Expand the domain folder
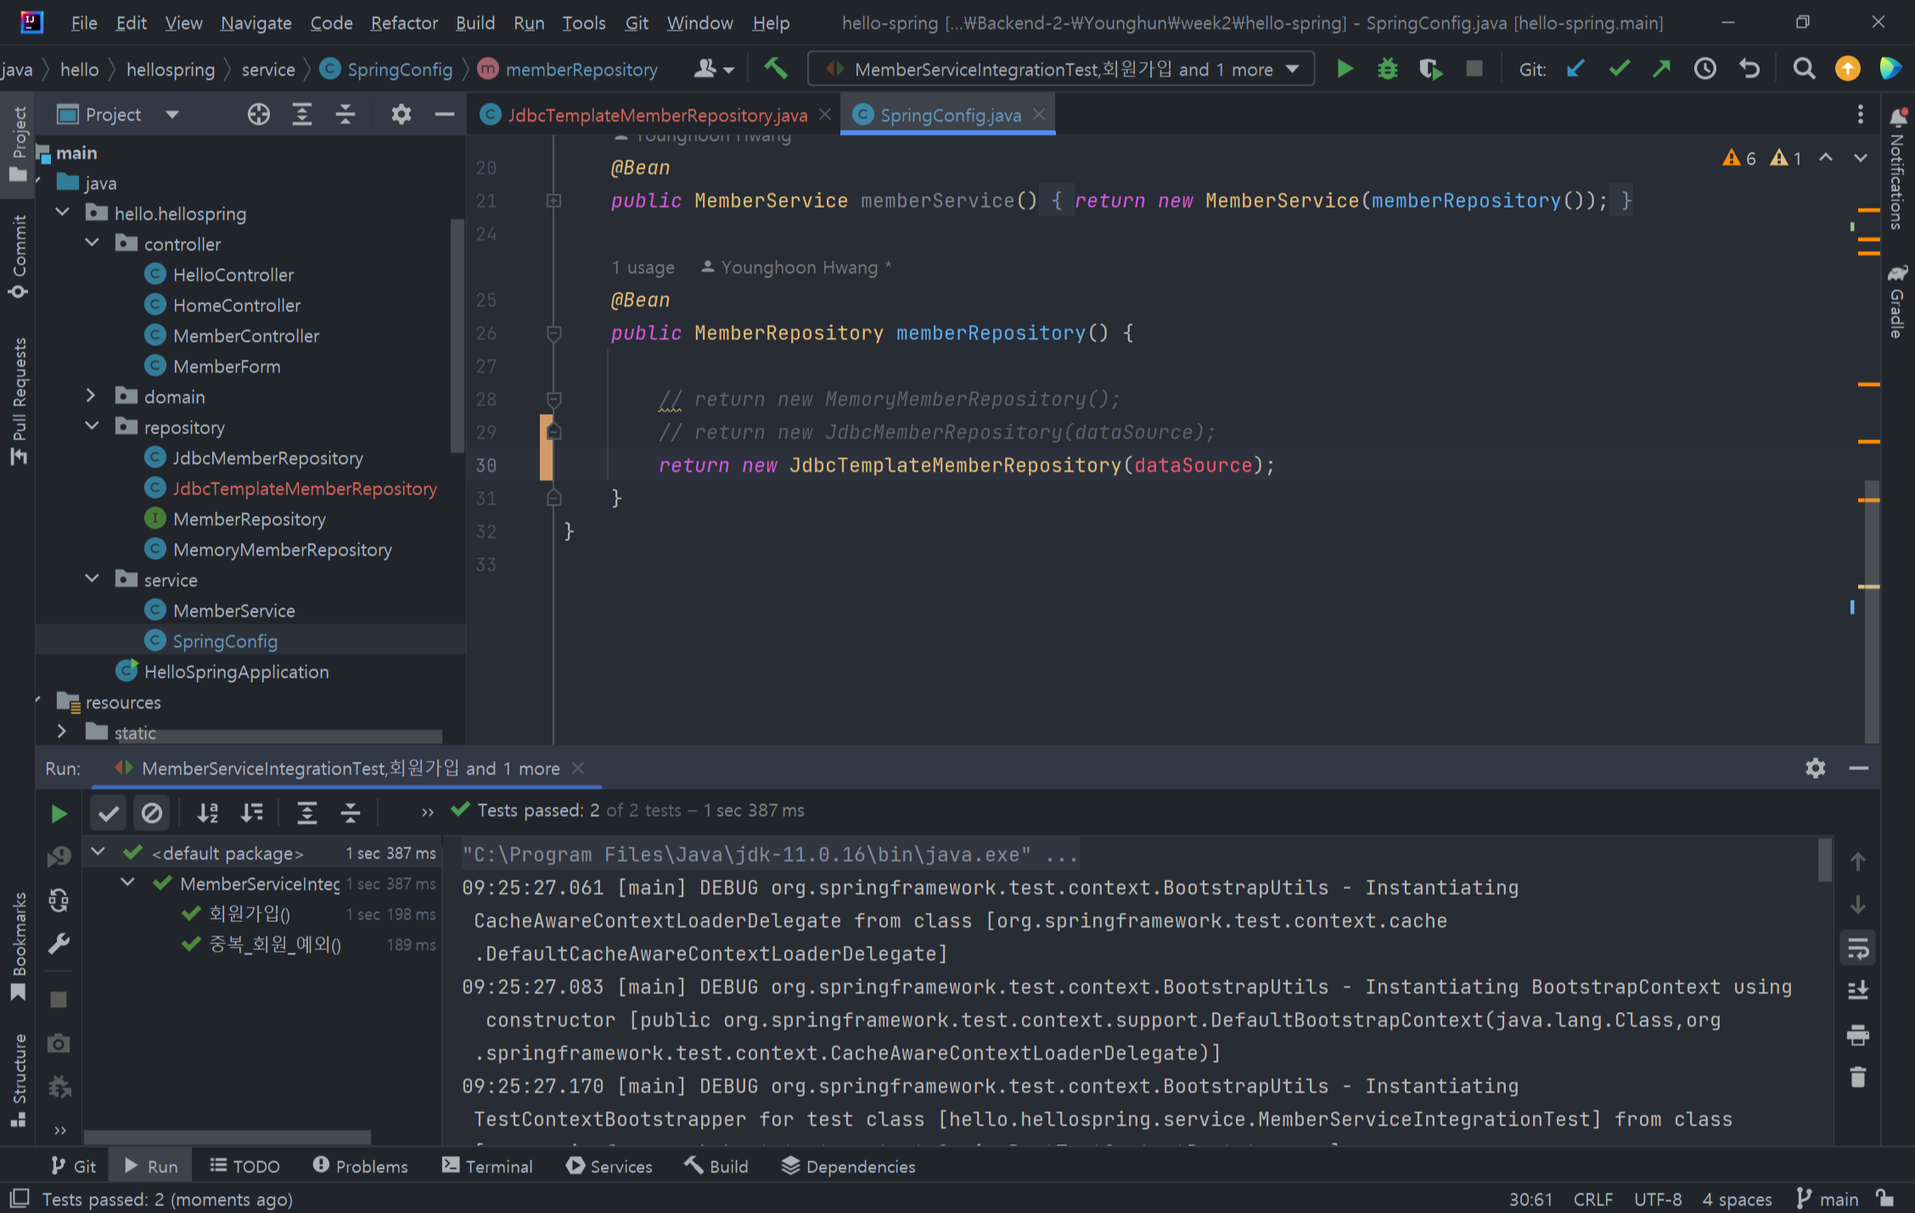 91,396
